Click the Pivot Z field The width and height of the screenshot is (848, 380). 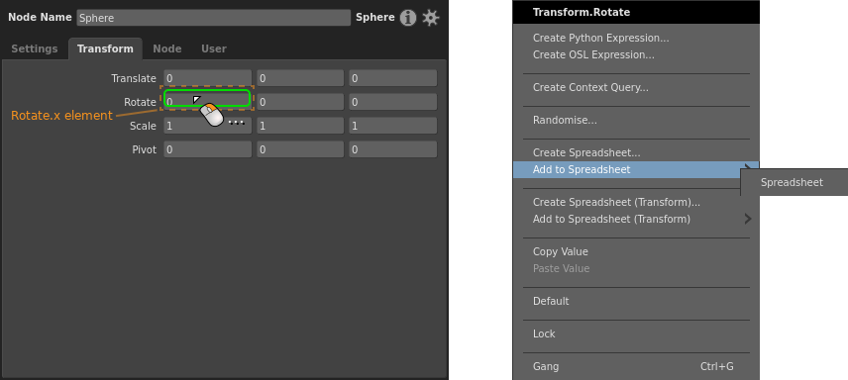click(392, 149)
